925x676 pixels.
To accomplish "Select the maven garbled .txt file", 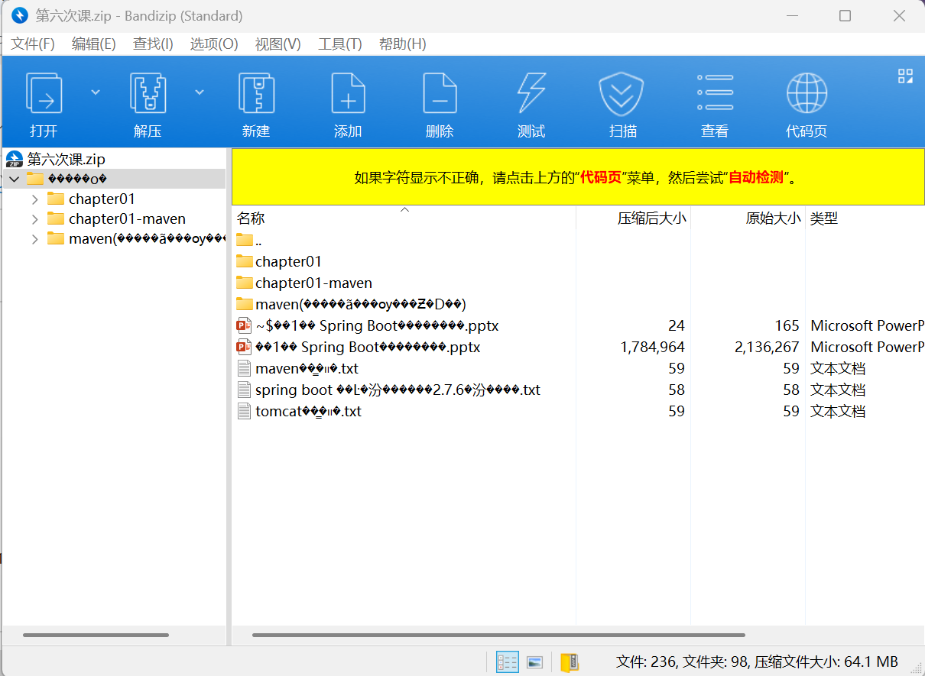I will (578, 368).
